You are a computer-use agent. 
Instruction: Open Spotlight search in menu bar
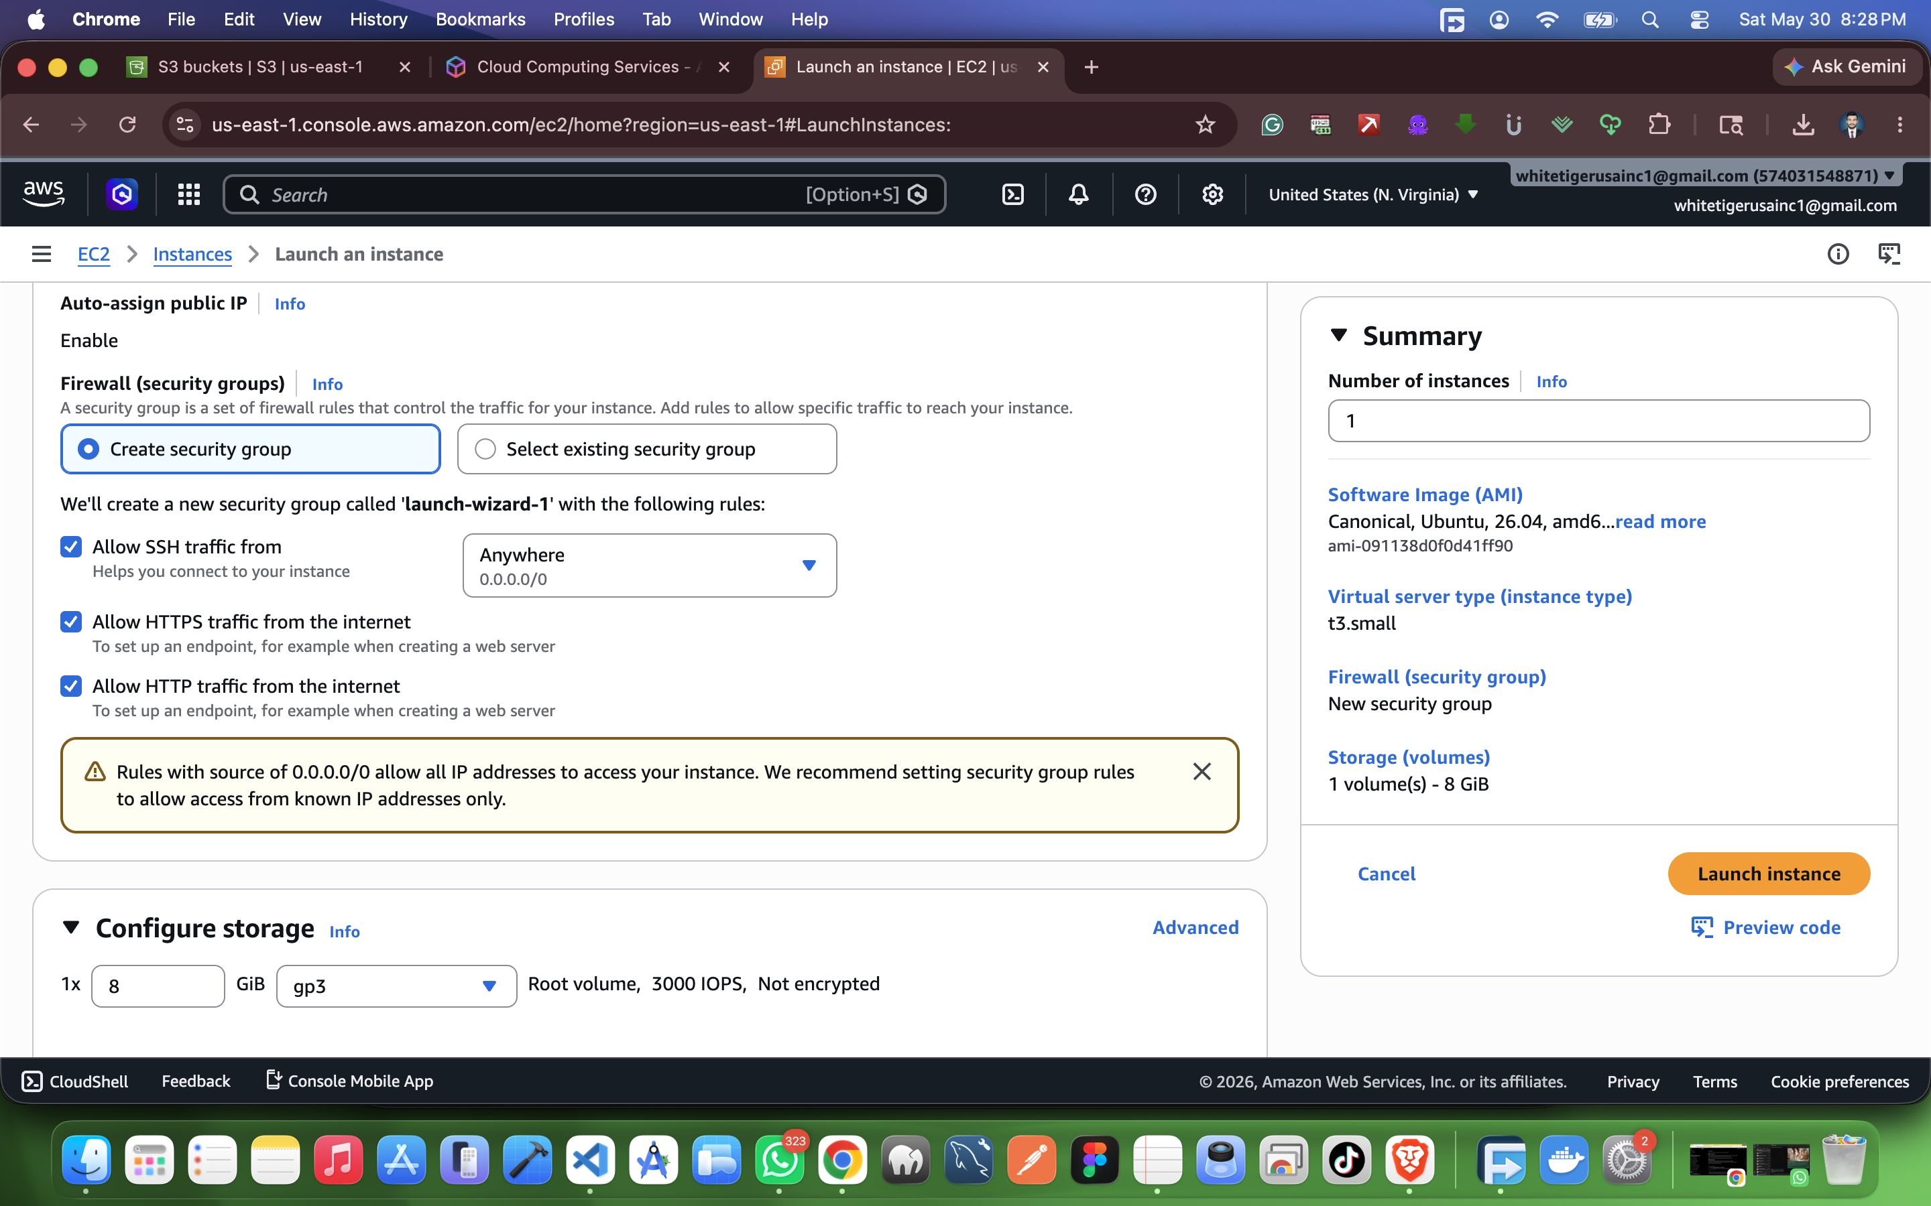[1650, 19]
